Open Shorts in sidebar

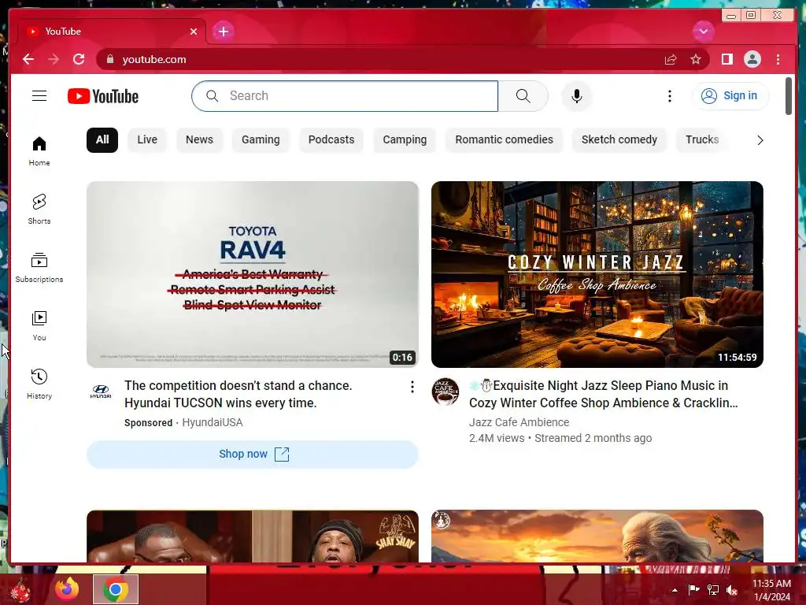point(39,210)
